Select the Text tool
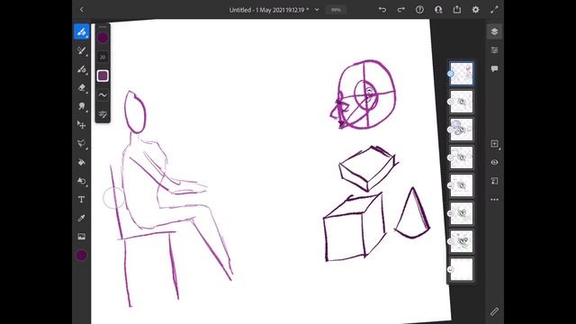Screen dimensions: 576x324 [82, 200]
